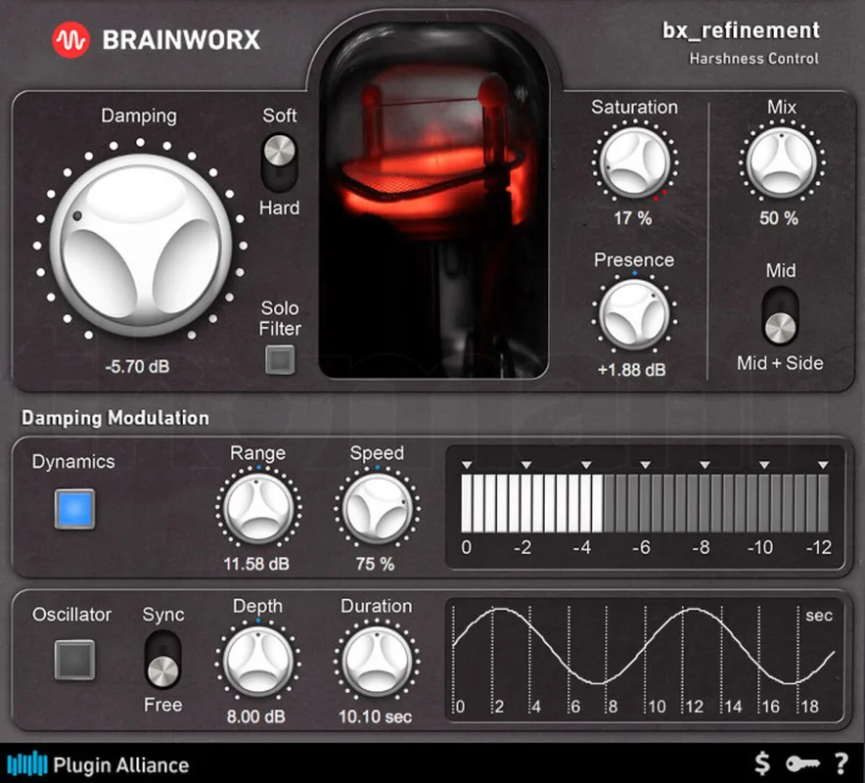The width and height of the screenshot is (865, 783).
Task: Flip the Sync/Free switch
Action: [x=162, y=660]
